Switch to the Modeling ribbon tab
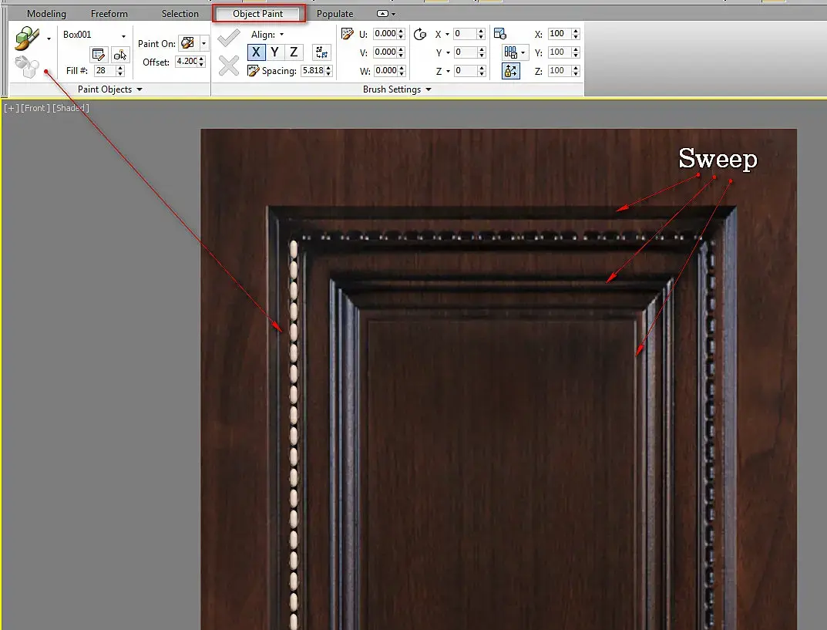 46,14
